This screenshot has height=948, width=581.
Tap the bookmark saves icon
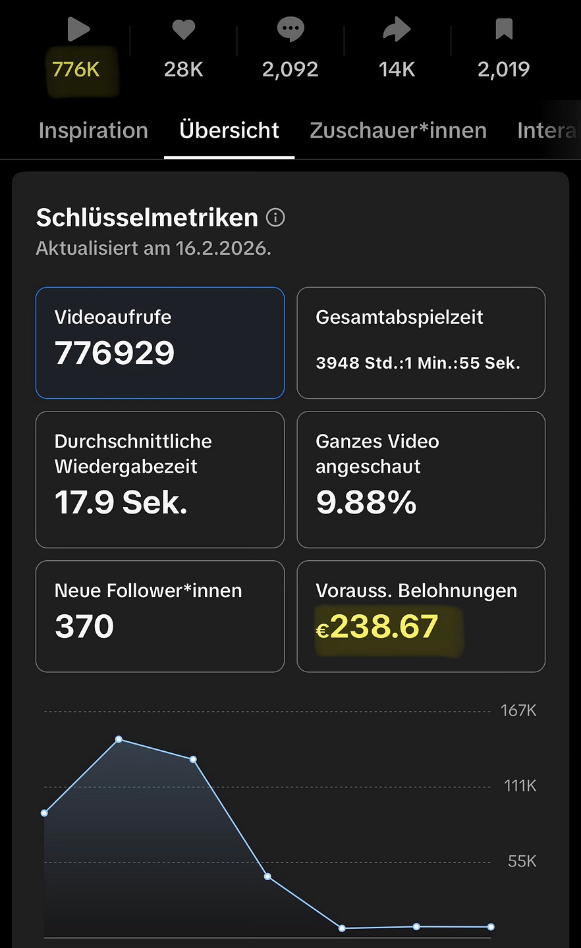[x=504, y=29]
